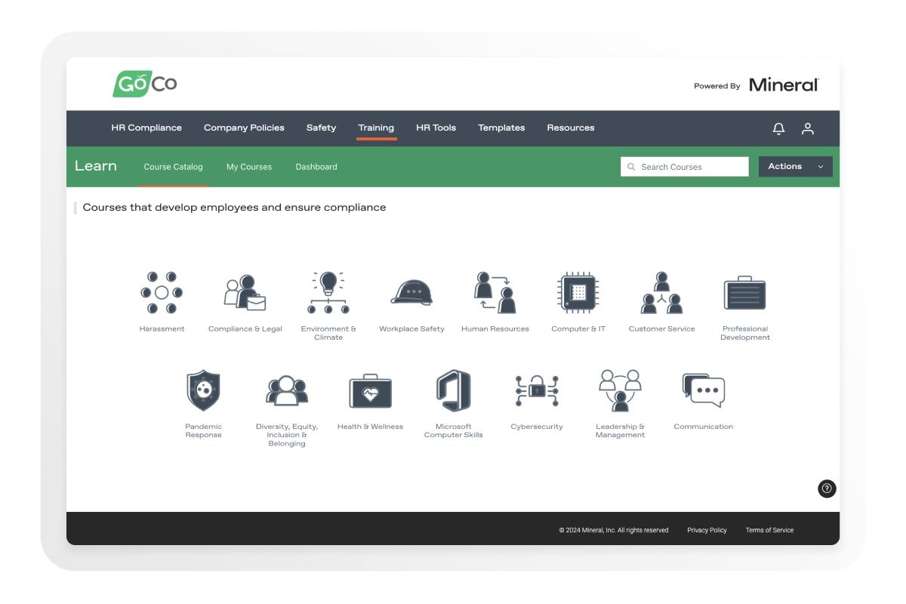Open the Privacy Policy link

pos(707,530)
